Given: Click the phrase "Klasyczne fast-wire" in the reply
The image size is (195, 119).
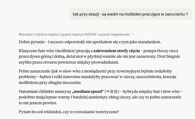Looking at the screenshot, I should click(36, 51).
